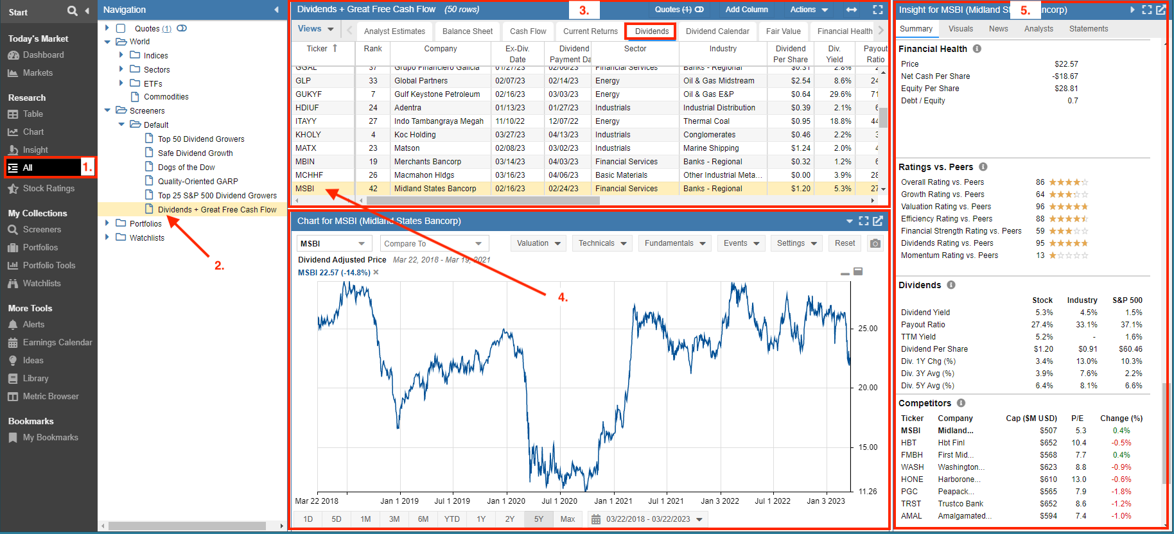This screenshot has height=534, width=1174.
Task: Open the Valuation chart dropdown
Action: click(539, 243)
